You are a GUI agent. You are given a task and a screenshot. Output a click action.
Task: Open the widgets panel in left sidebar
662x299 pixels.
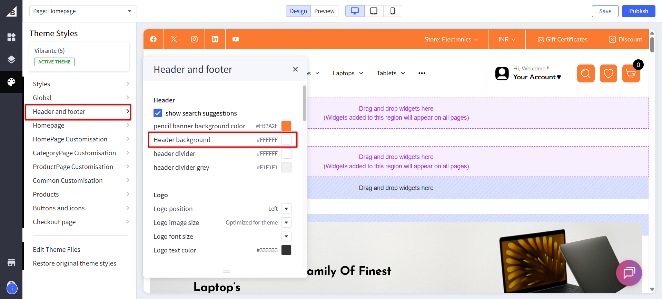11,37
